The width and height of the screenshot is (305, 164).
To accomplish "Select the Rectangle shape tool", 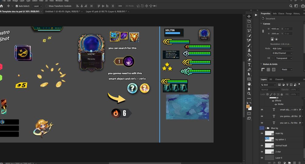I will tap(249, 79).
